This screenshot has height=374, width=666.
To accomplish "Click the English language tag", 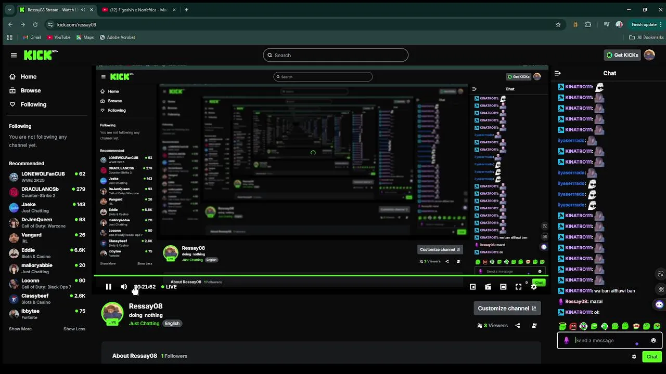I will click(x=172, y=323).
